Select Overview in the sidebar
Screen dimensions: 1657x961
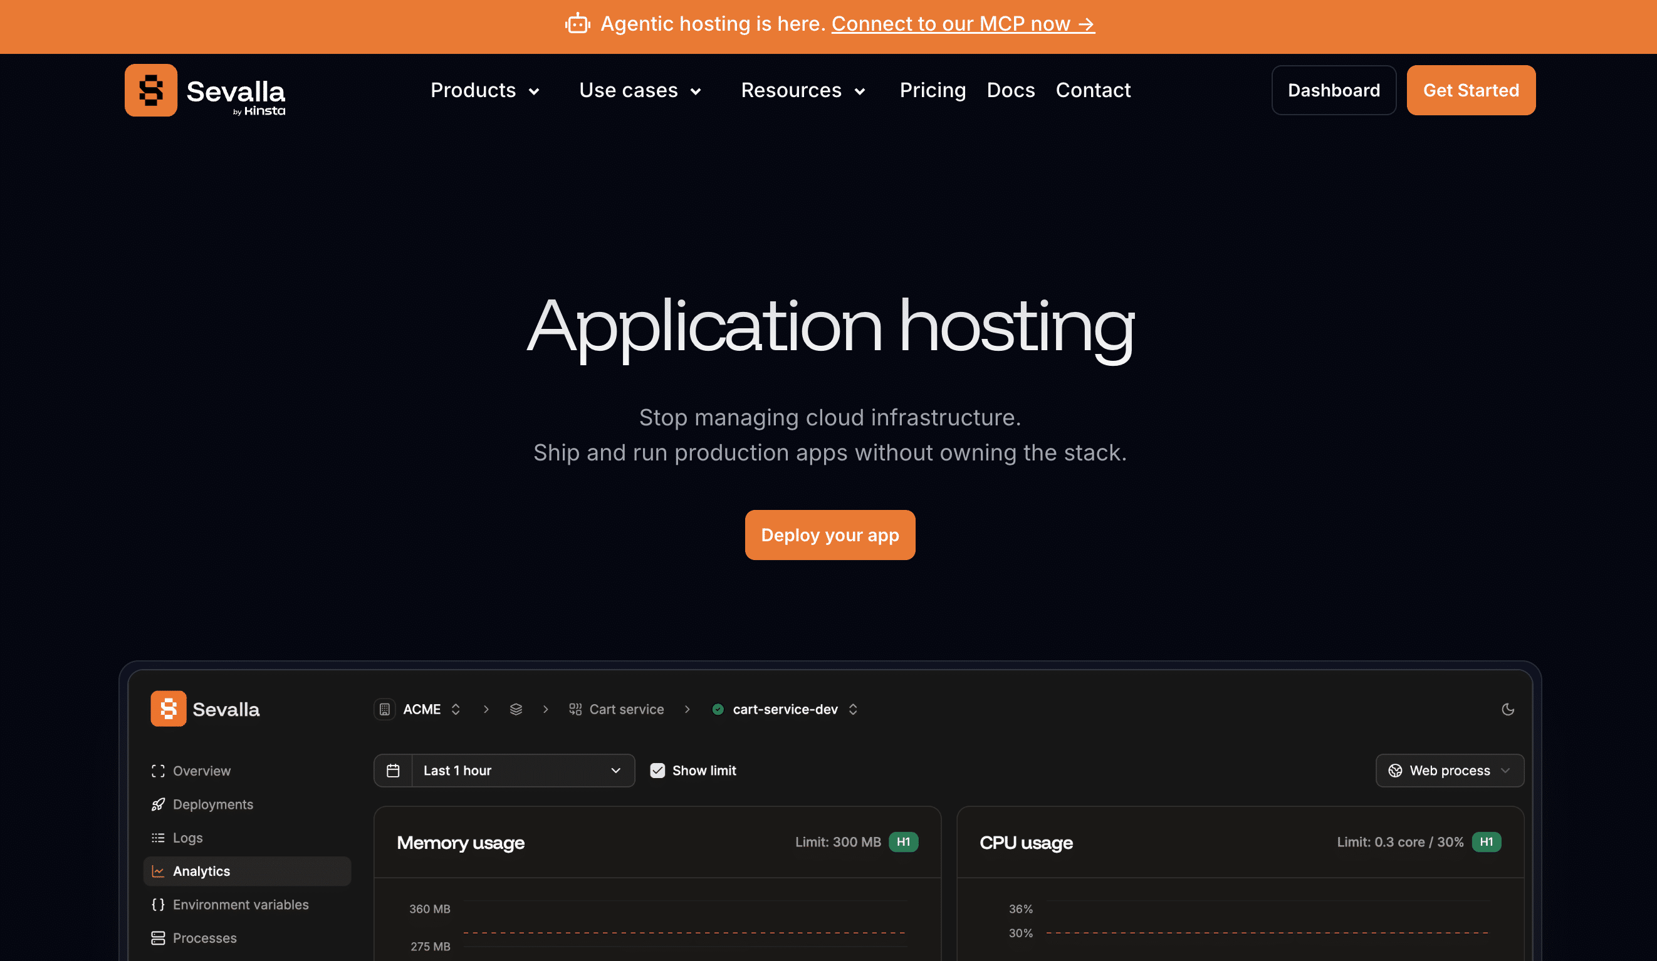pyautogui.click(x=248, y=771)
